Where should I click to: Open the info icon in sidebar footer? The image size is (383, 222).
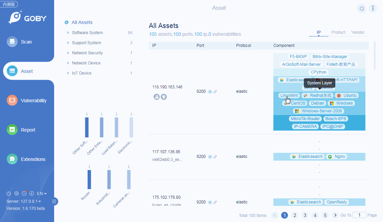point(31,193)
